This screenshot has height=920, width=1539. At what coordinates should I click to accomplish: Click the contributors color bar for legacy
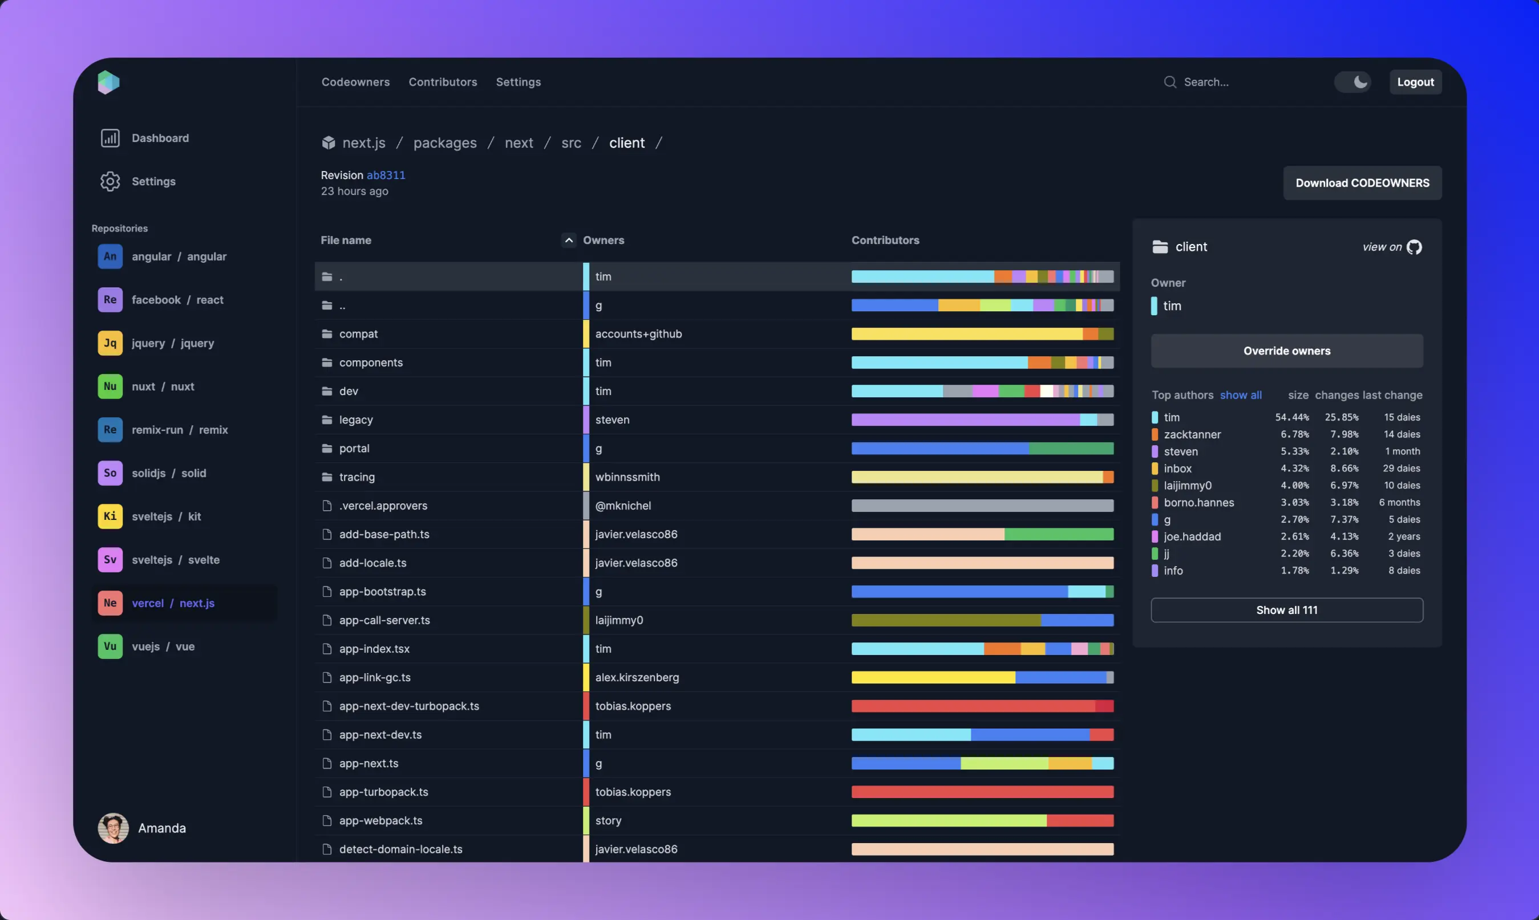983,420
